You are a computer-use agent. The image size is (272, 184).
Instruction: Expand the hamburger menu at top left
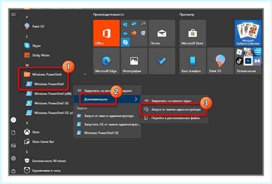tap(13, 15)
